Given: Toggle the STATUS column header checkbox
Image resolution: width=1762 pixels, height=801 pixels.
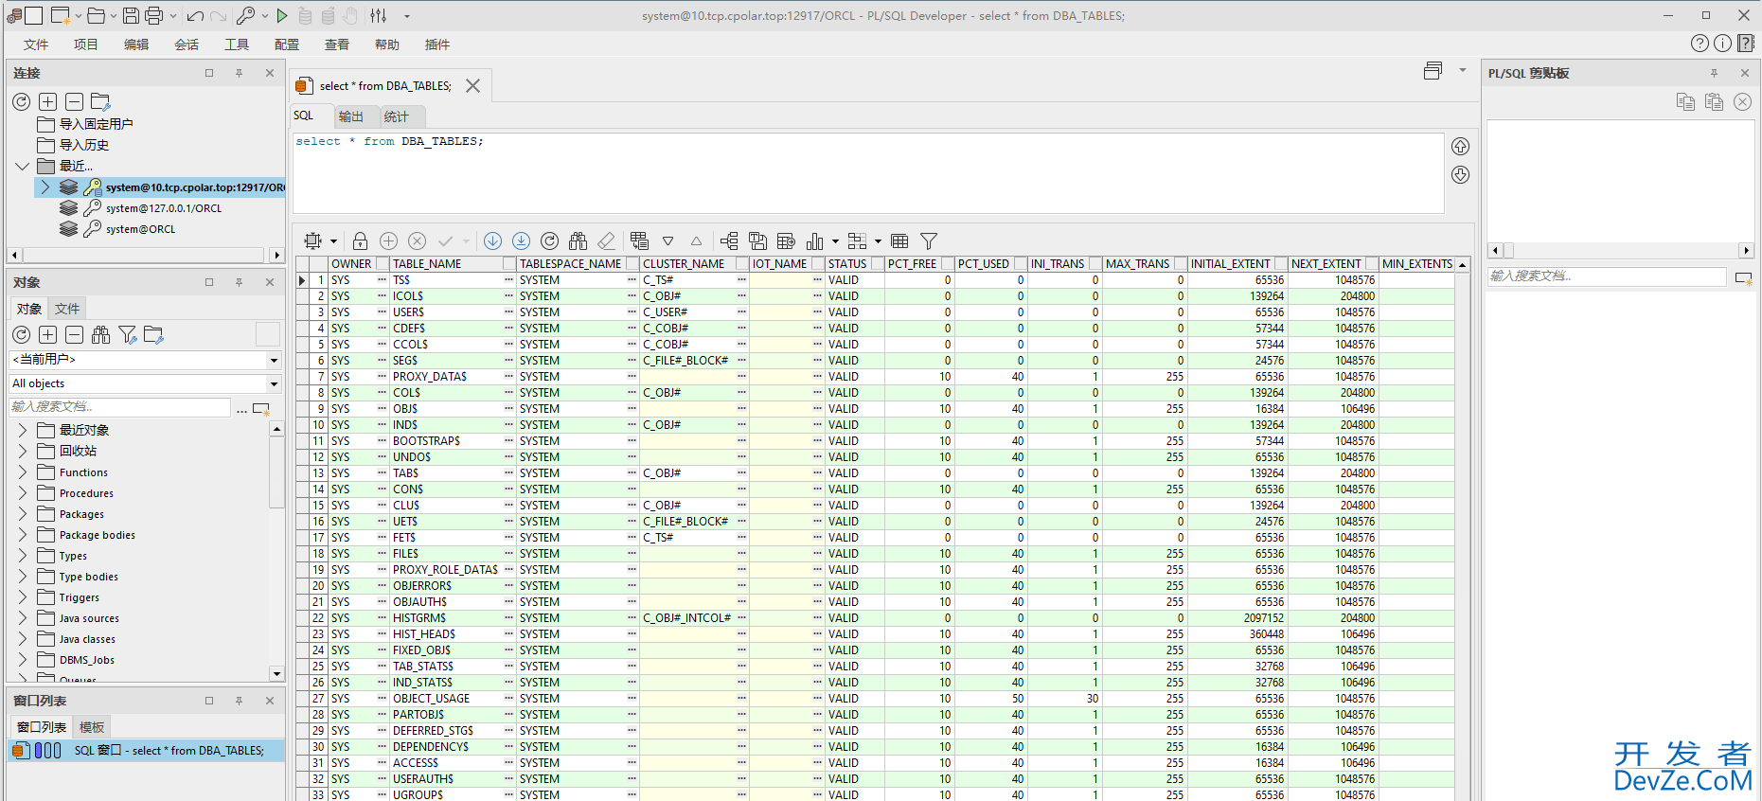Looking at the screenshot, I should click(x=878, y=264).
